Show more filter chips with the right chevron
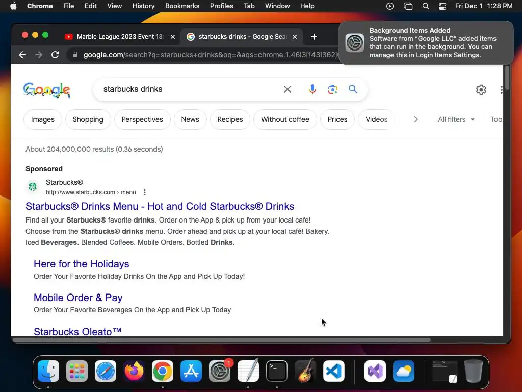 (415, 119)
